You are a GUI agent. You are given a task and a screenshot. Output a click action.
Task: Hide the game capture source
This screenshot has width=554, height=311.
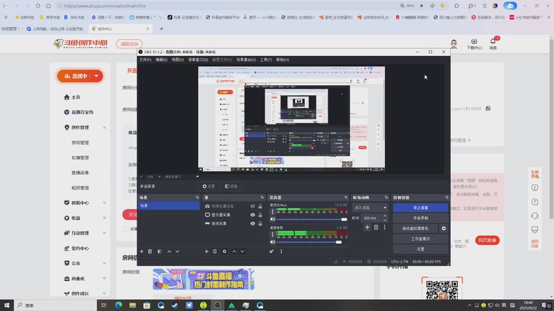point(253,223)
